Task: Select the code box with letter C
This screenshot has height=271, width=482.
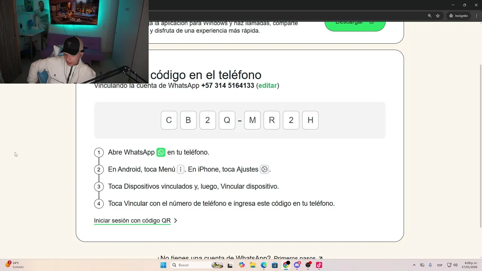Action: [169, 120]
